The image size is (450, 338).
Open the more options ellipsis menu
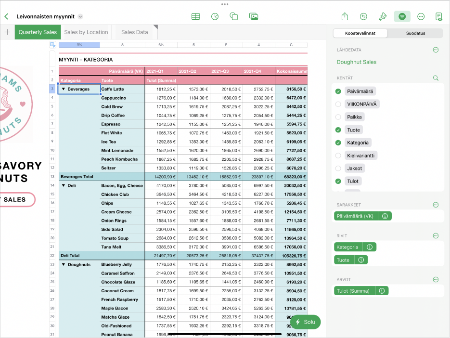(x=421, y=17)
